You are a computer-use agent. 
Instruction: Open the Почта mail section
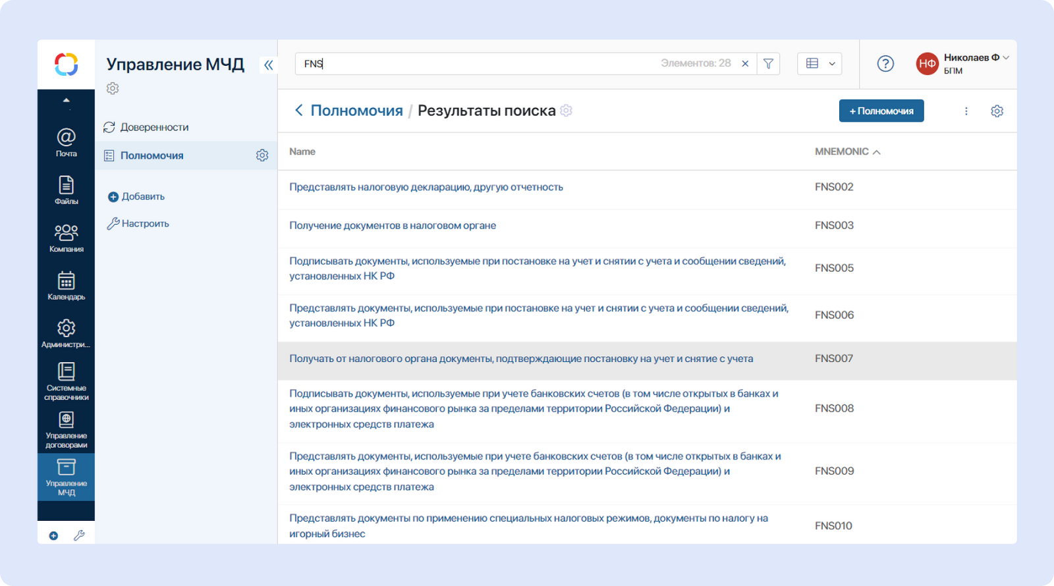(x=66, y=142)
